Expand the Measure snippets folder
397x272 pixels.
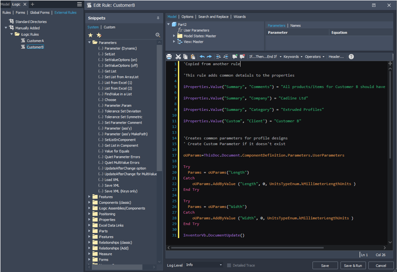[x=90, y=254]
